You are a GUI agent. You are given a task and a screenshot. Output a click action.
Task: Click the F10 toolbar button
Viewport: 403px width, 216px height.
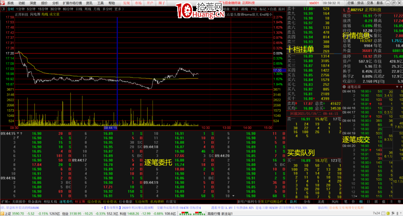(x=254, y=9)
